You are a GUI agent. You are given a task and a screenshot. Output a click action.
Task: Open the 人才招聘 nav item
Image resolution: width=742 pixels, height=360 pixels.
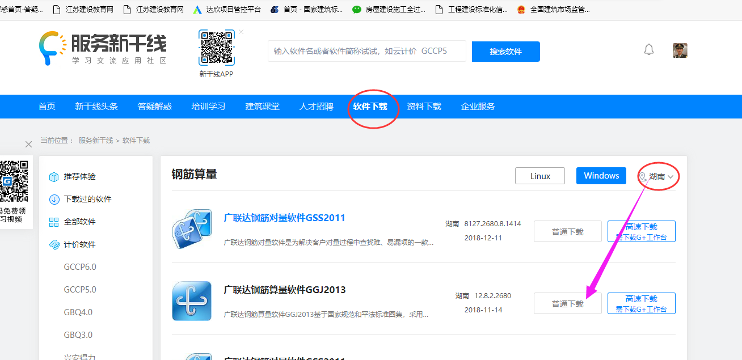coord(317,107)
